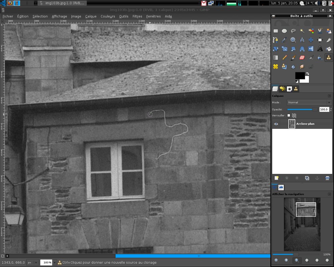Viewport: 334px width, 267px height.
Task: Choose the Scale tool
Action: tap(284, 49)
